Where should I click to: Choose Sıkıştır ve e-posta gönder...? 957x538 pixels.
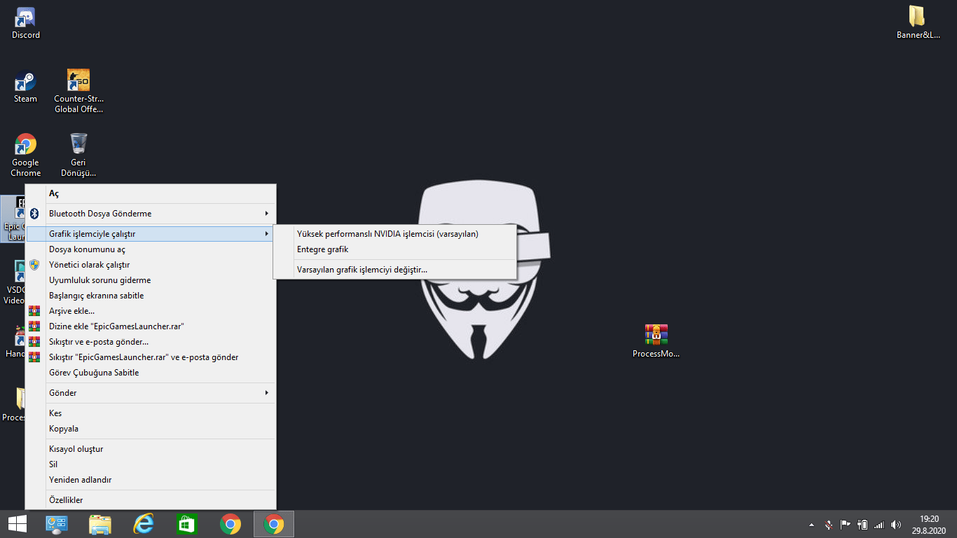pyautogui.click(x=151, y=342)
